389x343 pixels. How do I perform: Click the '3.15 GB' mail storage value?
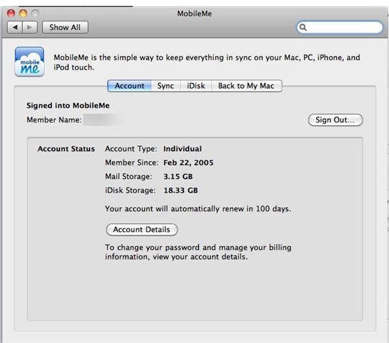click(x=178, y=176)
